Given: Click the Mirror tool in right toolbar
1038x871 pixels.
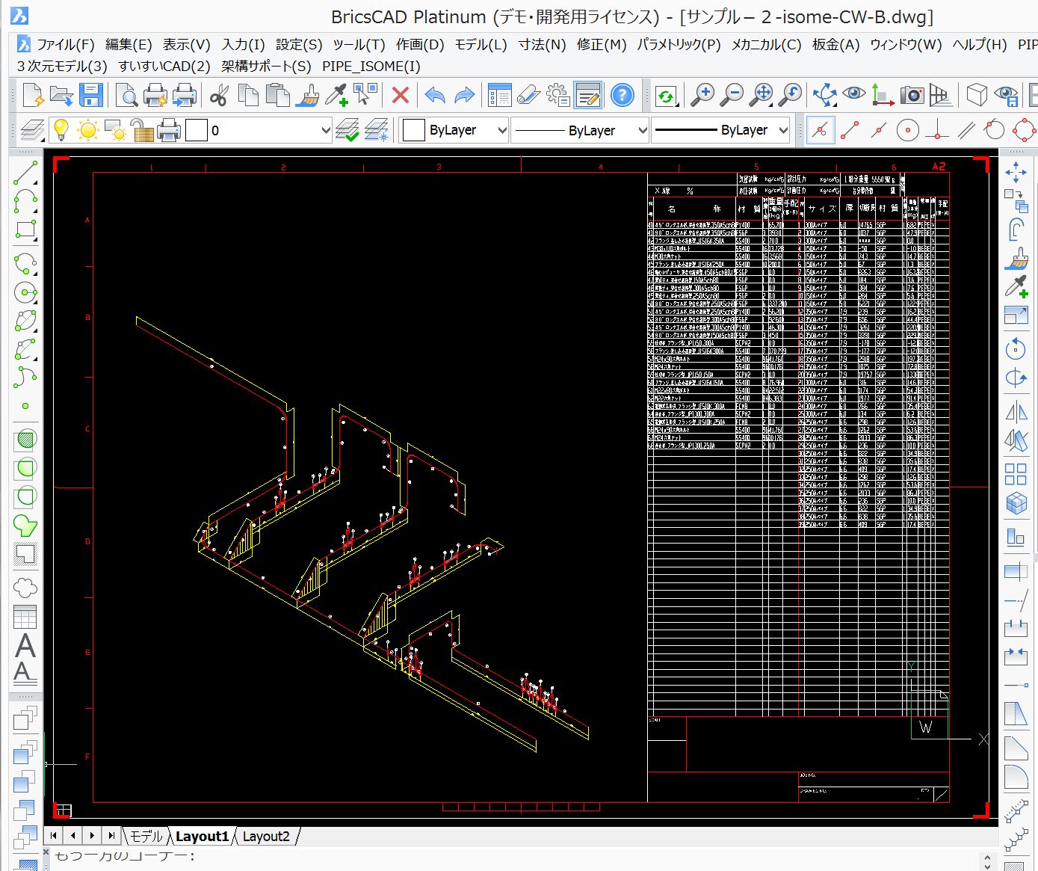Looking at the screenshot, I should pyautogui.click(x=1016, y=412).
